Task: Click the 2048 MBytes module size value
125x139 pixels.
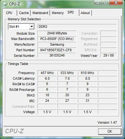Action: (57, 33)
